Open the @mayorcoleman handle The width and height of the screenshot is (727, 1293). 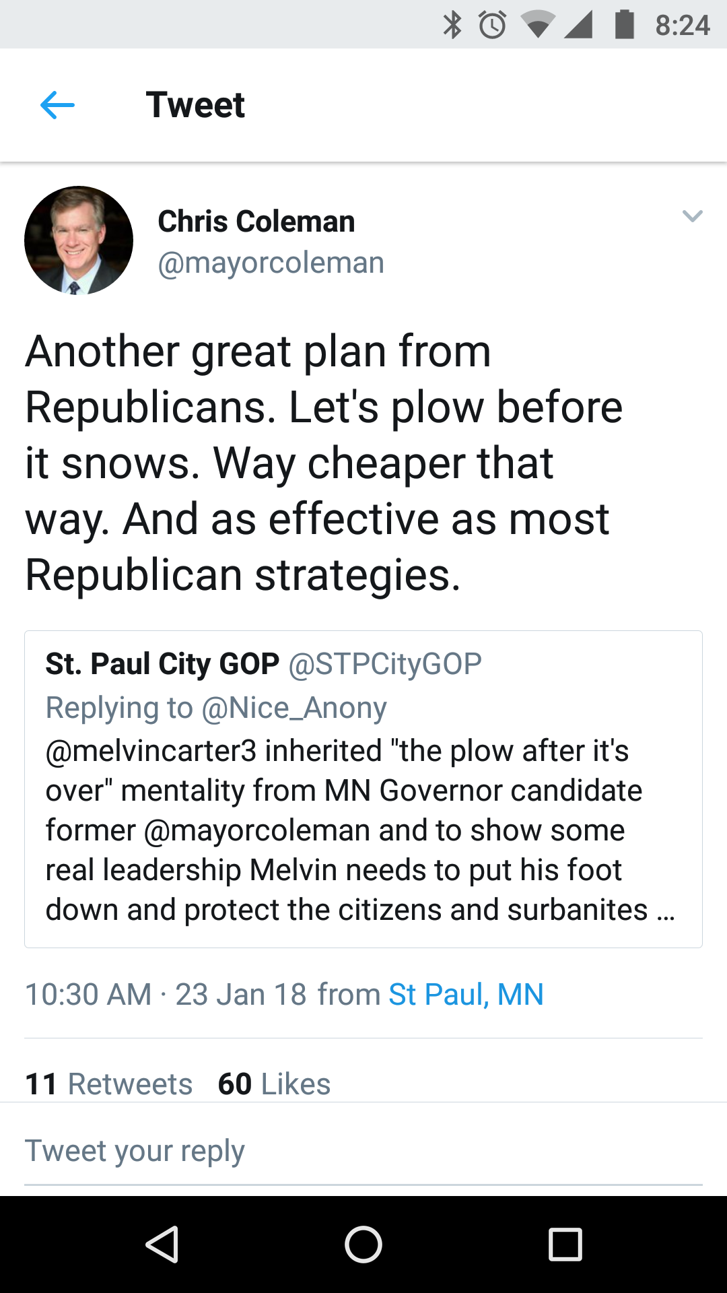(271, 263)
